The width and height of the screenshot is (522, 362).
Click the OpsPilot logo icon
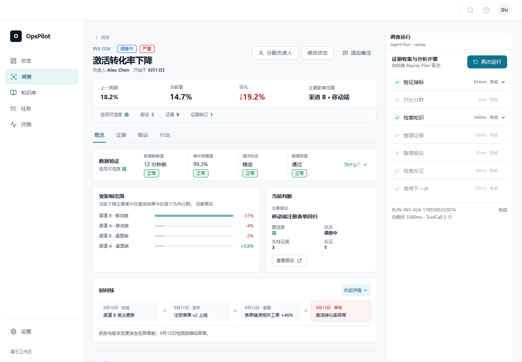[x=16, y=36]
